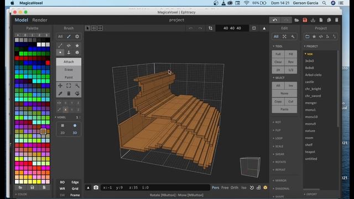The width and height of the screenshot is (354, 199).
Task: Click the duplicate model icon in top toolbar
Action: (x=329, y=20)
